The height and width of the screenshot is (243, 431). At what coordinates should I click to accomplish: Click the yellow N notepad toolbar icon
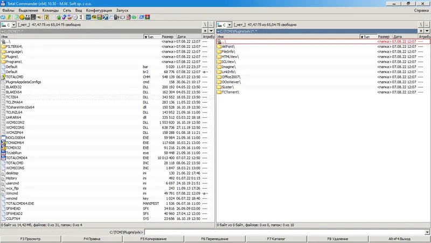click(46, 17)
